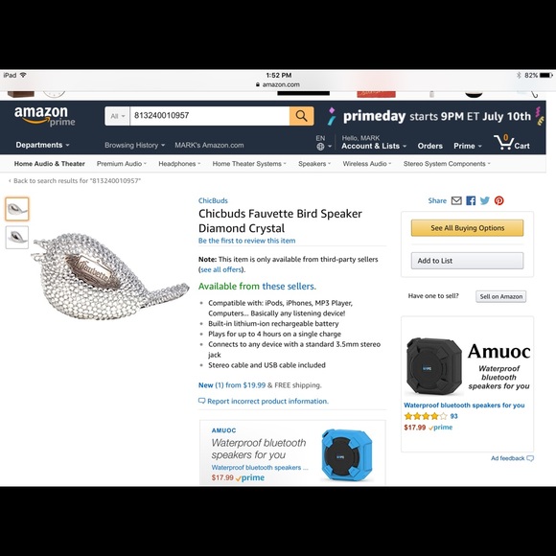Expand the All search category dropdown
Viewport: 556px width, 556px height.
117,116
